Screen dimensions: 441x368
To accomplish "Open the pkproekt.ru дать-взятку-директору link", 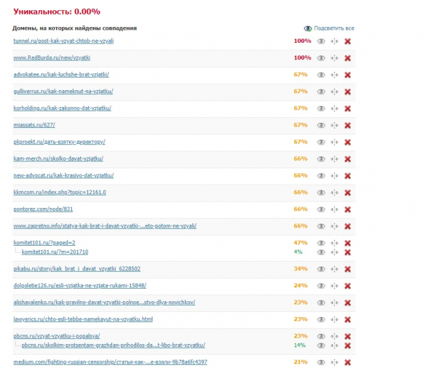I will 59,142.
